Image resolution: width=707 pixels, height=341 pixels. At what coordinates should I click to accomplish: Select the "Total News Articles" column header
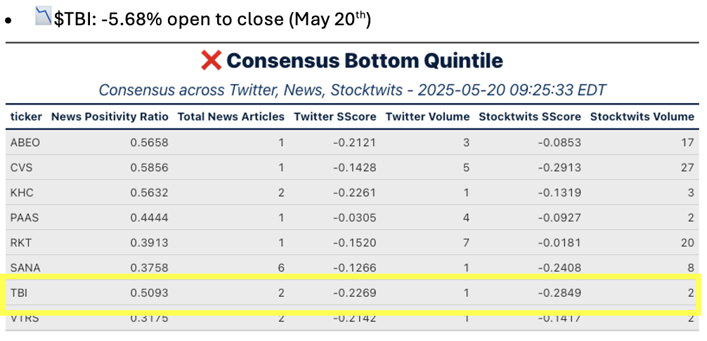pos(231,116)
